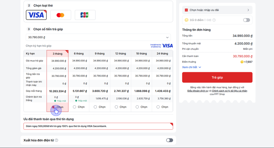This screenshot has height=148, width=274.
Task: Select the JCB card type
Action: (85, 15)
